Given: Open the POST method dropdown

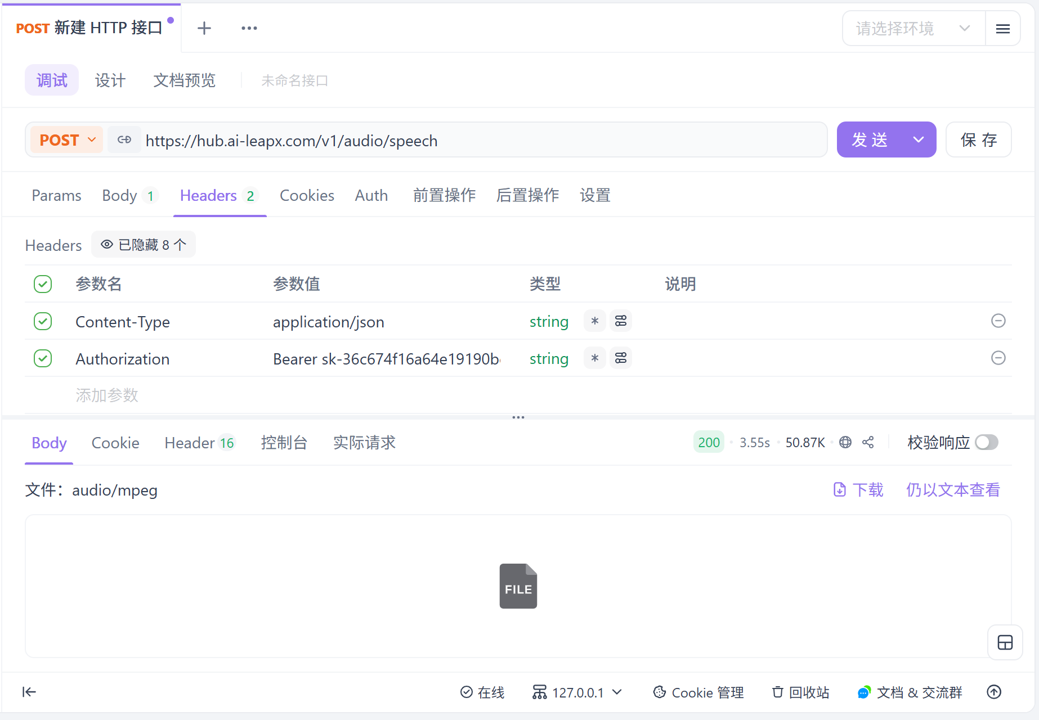Looking at the screenshot, I should (67, 140).
